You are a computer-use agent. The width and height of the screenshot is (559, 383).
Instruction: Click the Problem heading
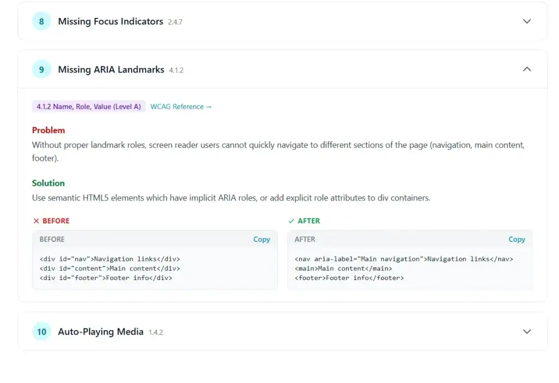[x=49, y=130]
